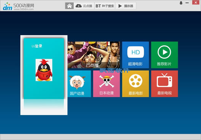Open the 超清电影 tile label
Image resolution: width=201 pixels, height=140 pixels.
(135, 64)
